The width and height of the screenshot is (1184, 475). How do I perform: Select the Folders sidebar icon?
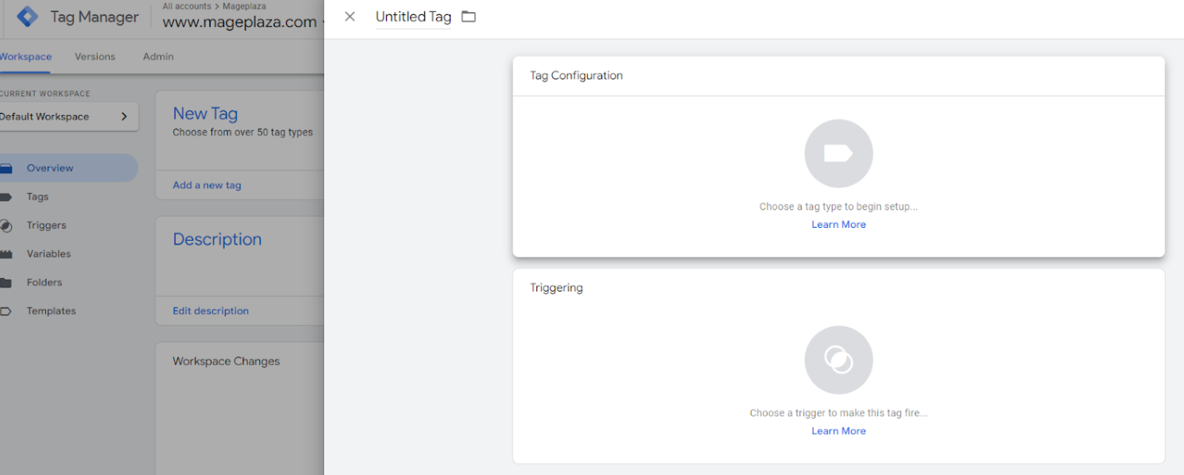click(x=6, y=283)
